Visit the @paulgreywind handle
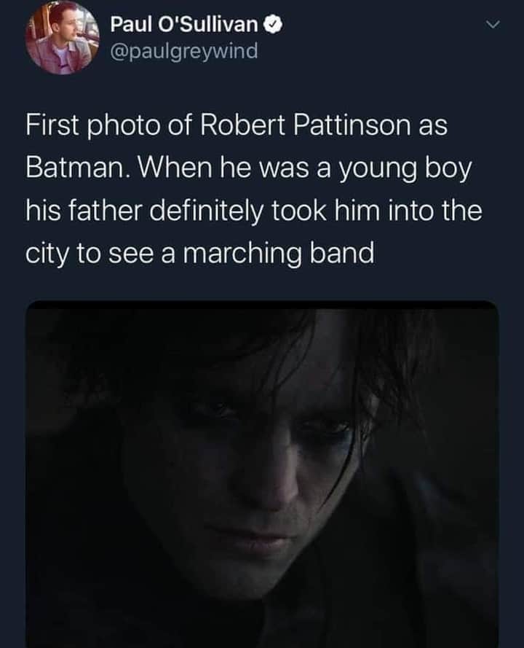 pos(184,52)
